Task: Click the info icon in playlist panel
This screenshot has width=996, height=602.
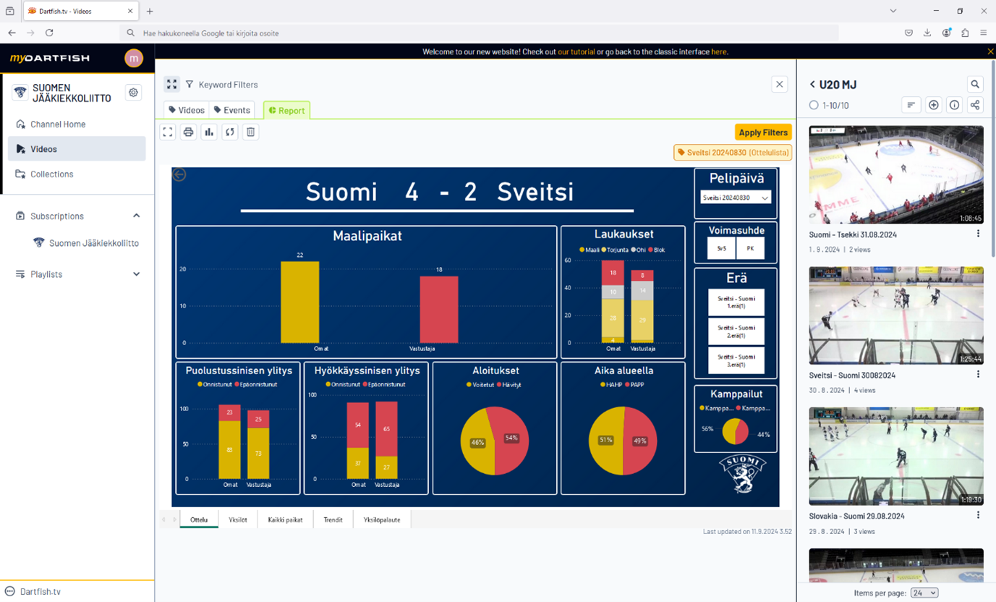Action: coord(954,105)
